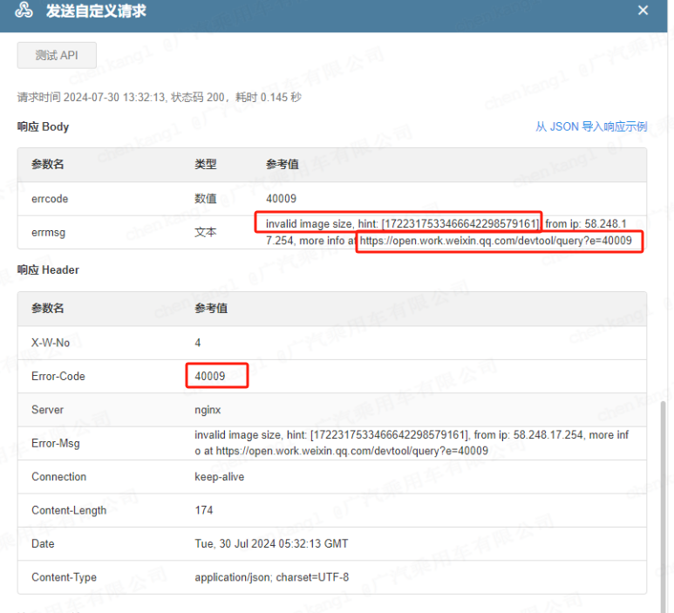Open the devtool query URL in errmsg
This screenshot has height=613, width=674.
[x=495, y=241]
